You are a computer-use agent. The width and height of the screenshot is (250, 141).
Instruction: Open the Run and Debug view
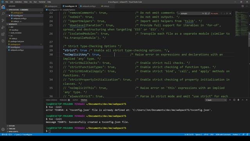coord(3,27)
